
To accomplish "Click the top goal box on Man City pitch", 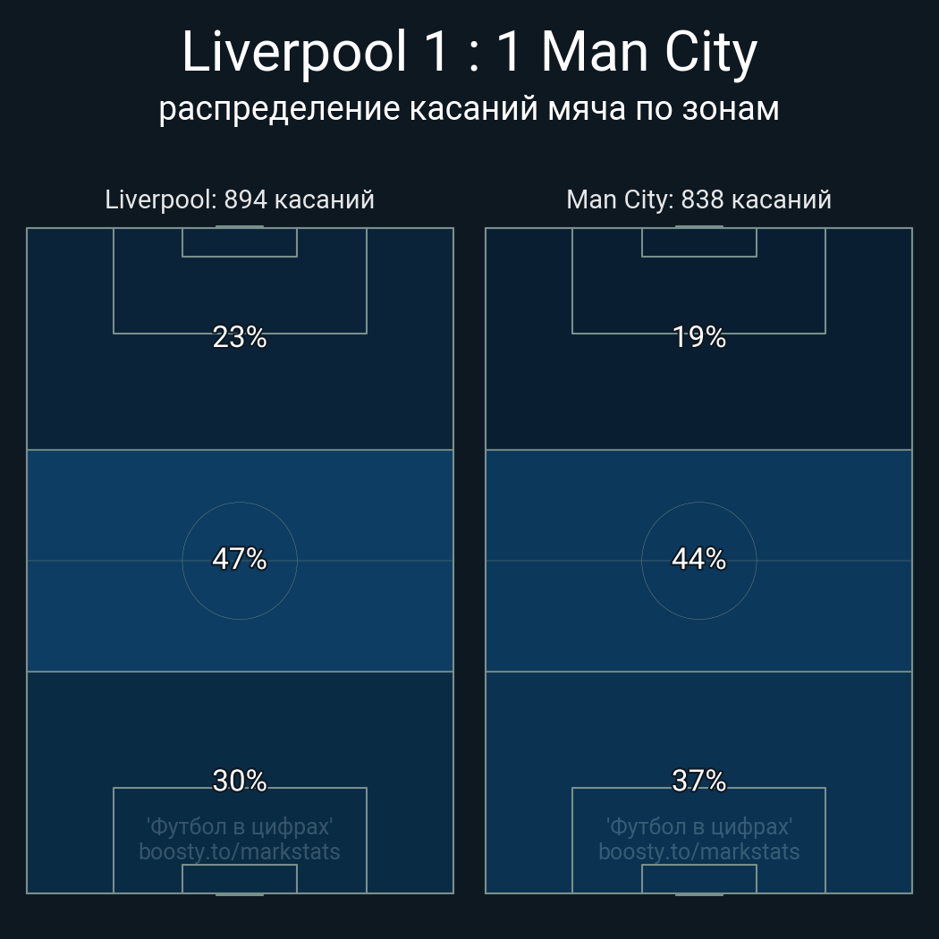I will (x=698, y=242).
